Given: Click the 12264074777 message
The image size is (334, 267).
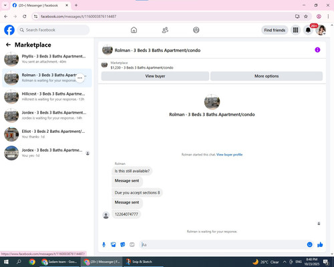Looking at the screenshot, I should 126,214.
